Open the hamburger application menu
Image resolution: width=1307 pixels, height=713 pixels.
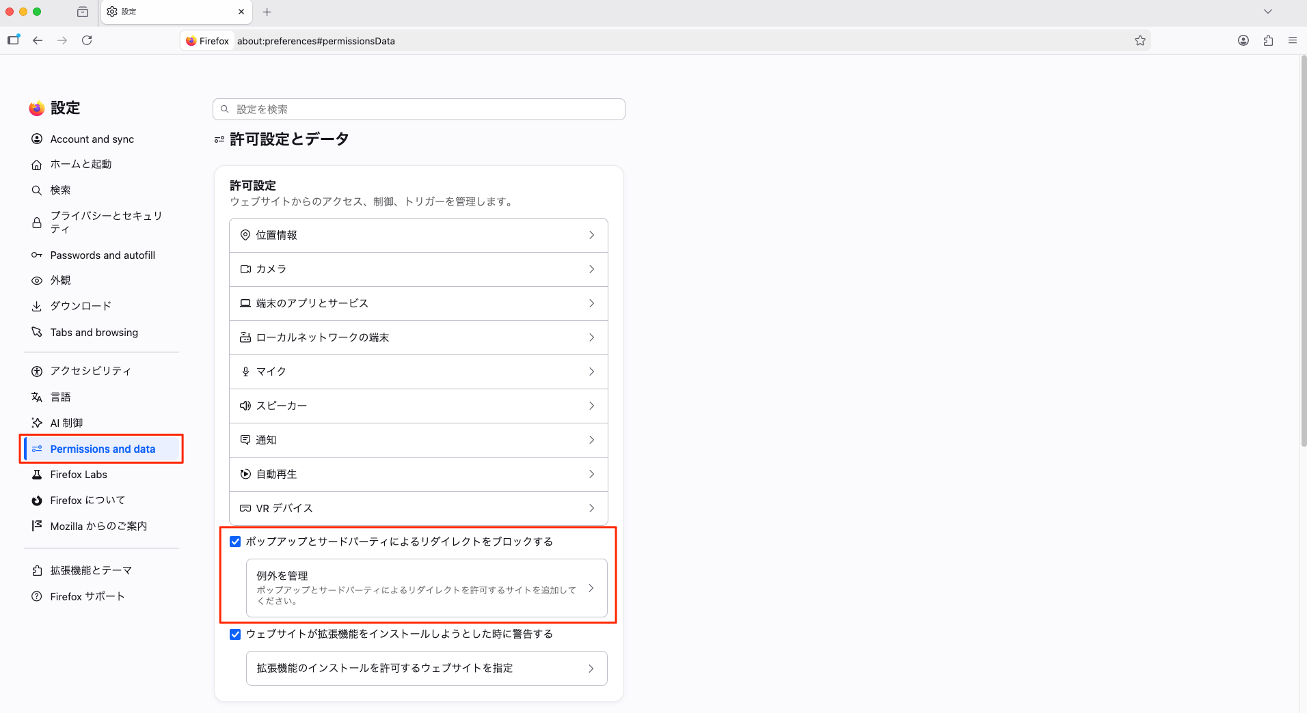[x=1293, y=40]
